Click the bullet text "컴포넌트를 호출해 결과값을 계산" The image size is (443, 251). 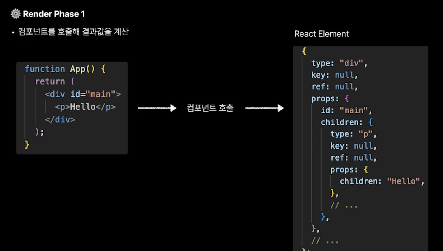click(x=73, y=32)
